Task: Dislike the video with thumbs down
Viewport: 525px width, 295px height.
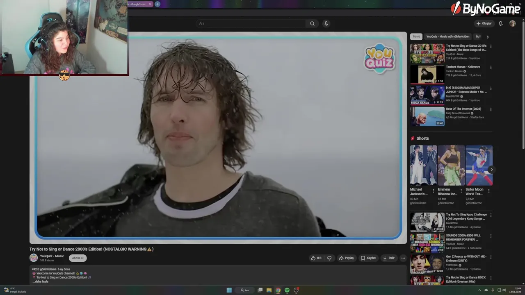Action: [x=329, y=258]
